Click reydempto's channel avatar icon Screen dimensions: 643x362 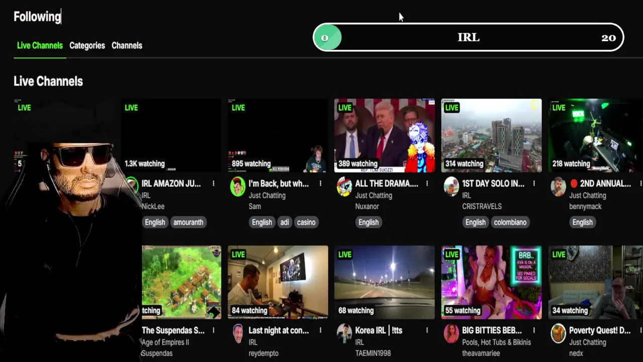click(238, 333)
